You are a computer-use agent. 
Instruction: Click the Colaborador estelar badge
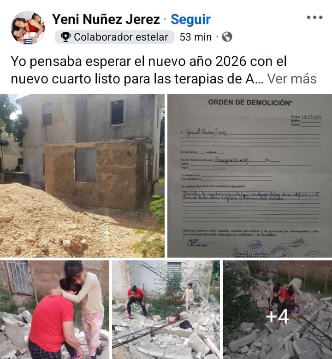114,37
